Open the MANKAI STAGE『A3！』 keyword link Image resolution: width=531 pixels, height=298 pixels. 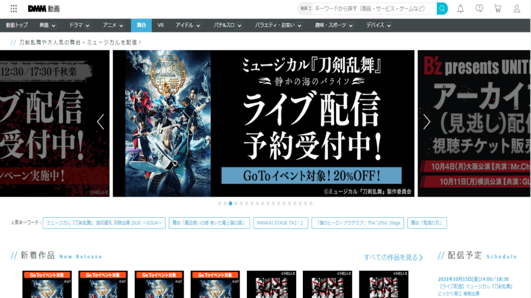pos(281,223)
